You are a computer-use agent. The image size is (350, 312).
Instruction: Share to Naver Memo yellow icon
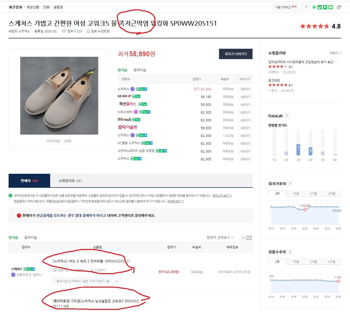point(331,8)
